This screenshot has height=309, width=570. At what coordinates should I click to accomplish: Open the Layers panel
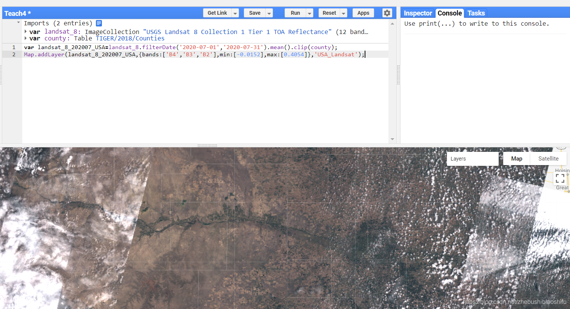point(472,158)
